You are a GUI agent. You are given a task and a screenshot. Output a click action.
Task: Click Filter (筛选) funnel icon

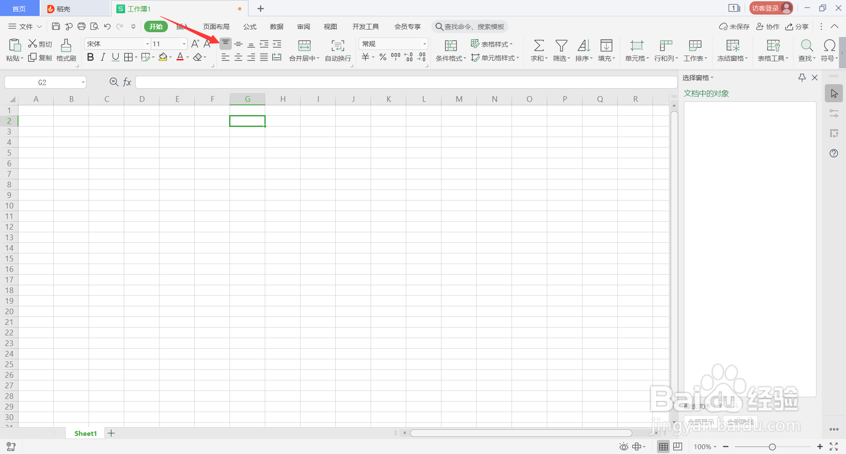(x=561, y=45)
